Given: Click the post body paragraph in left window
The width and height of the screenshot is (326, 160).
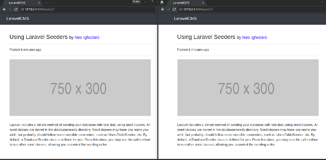Looking at the screenshot, I should pos(80,135).
